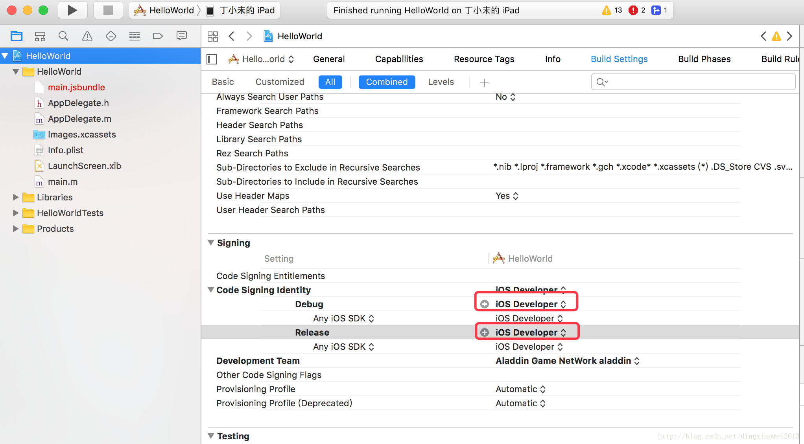Collapse the HelloWorld group folder
804x444 pixels.
[x=16, y=72]
